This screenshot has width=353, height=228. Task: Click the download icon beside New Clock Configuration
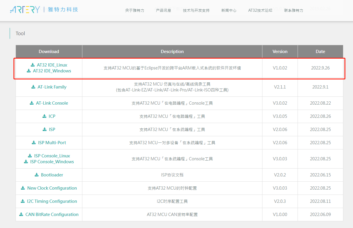coord(23,188)
